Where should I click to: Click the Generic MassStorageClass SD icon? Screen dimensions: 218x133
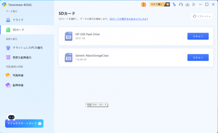click(69, 57)
